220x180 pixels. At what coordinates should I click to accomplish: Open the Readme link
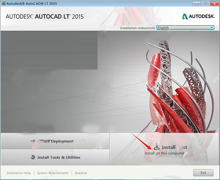pos(81,173)
